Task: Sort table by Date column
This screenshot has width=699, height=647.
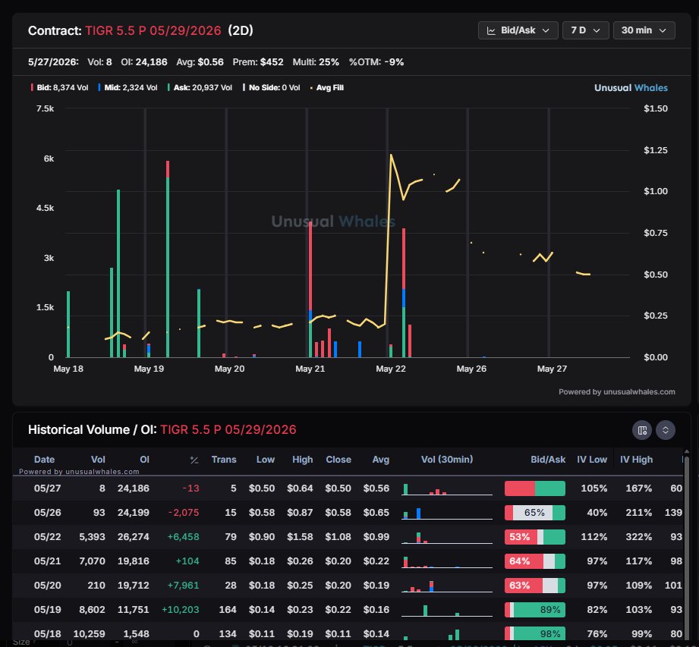Action: [44, 460]
